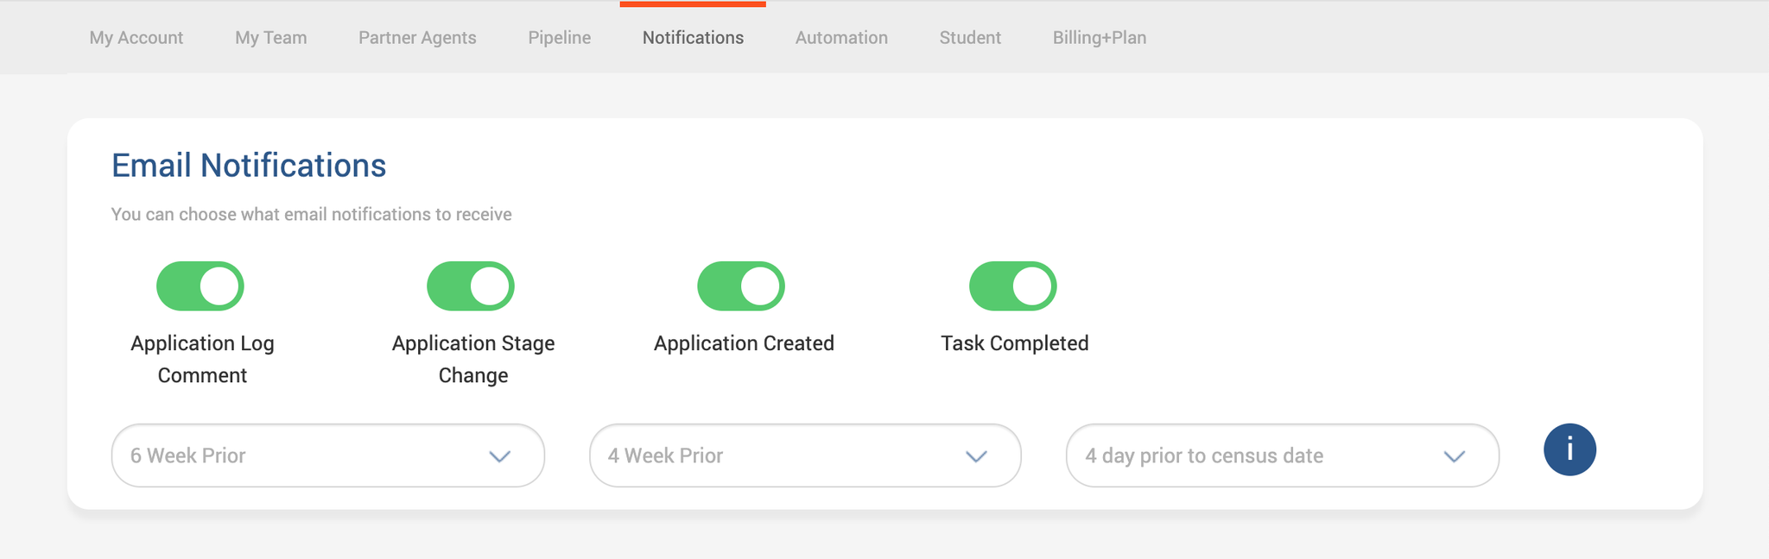This screenshot has width=1769, height=559.
Task: Switch off Task Completed toggle
Action: 1012,286
